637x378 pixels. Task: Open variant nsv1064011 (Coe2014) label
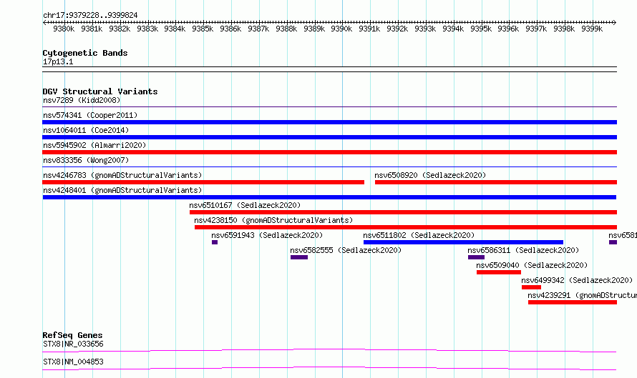[86, 130]
